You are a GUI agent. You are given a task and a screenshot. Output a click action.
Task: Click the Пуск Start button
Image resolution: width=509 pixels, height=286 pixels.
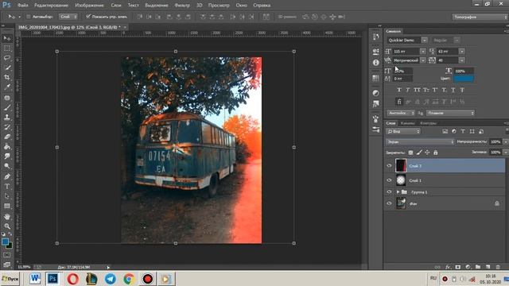pyautogui.click(x=10, y=279)
